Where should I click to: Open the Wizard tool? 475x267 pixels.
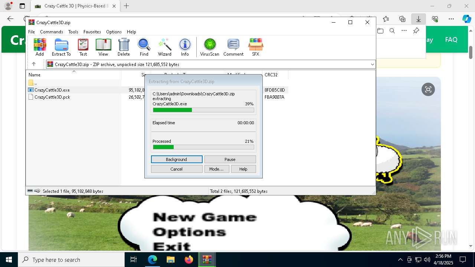[x=164, y=47]
